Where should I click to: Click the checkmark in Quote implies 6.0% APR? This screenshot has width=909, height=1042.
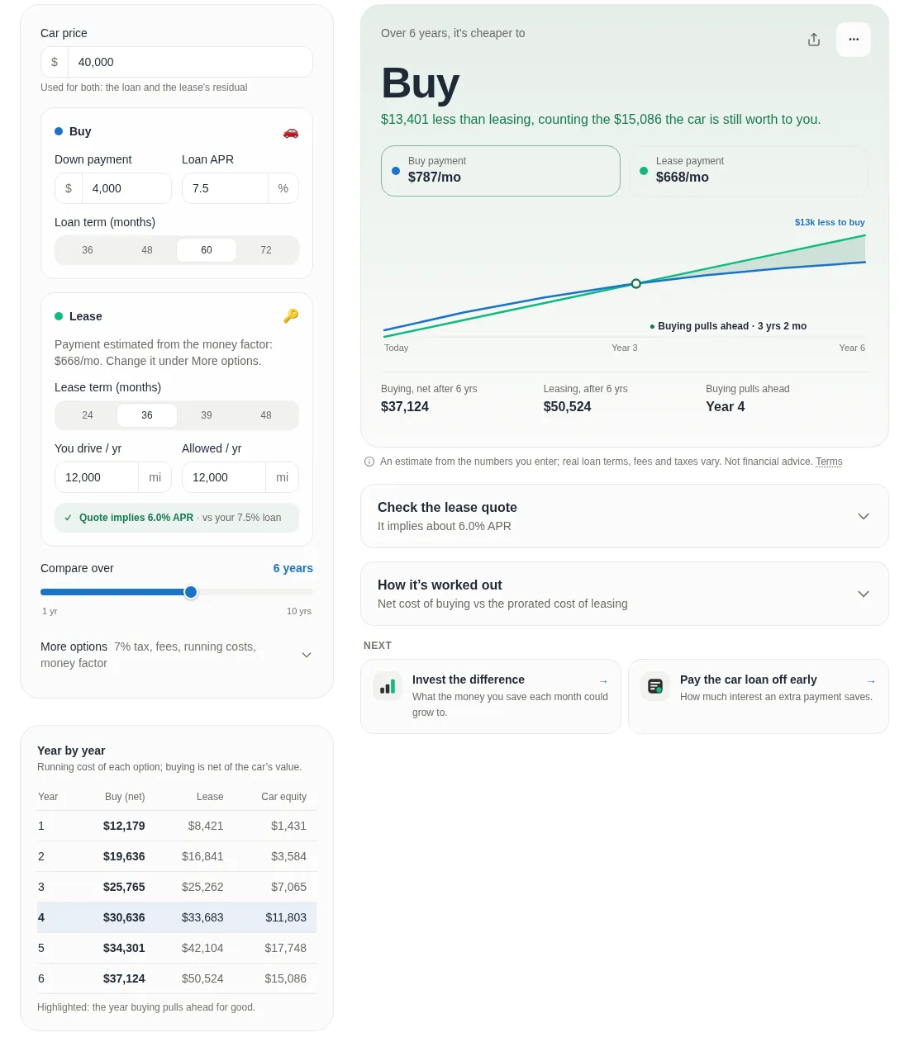click(x=68, y=518)
